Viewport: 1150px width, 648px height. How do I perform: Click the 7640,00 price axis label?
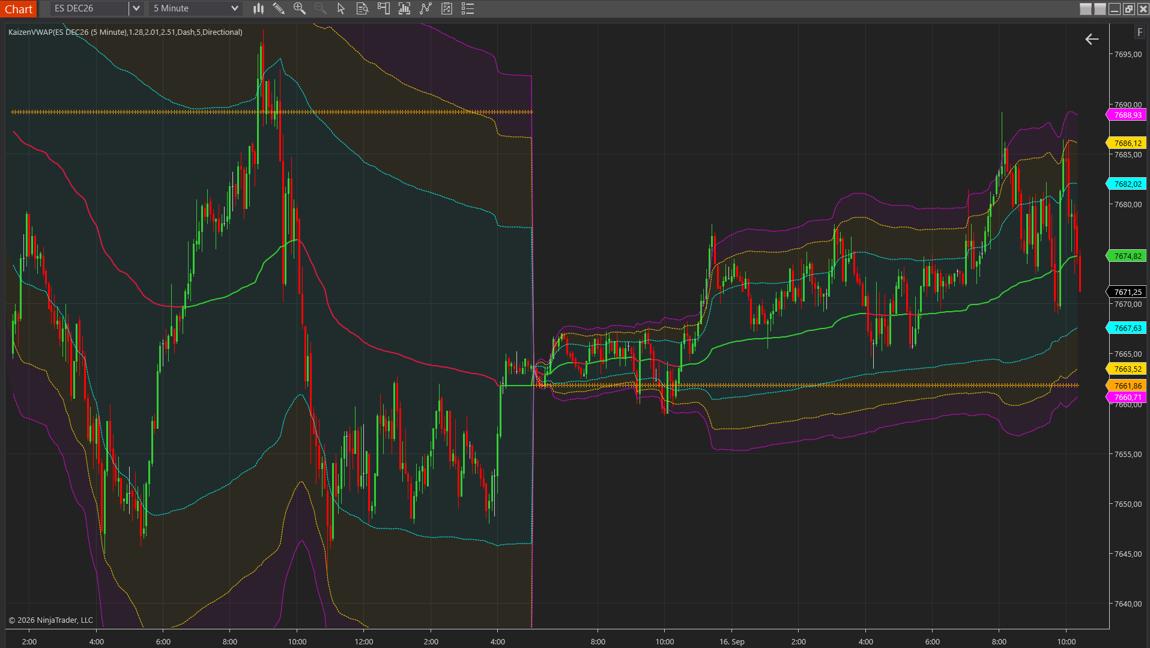1128,604
